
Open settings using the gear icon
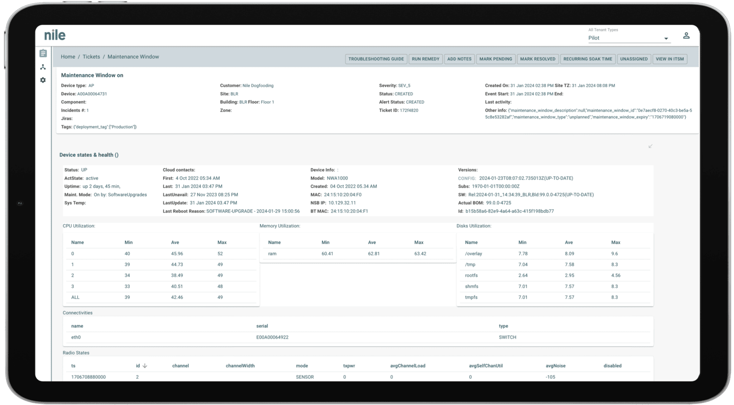[x=43, y=80]
